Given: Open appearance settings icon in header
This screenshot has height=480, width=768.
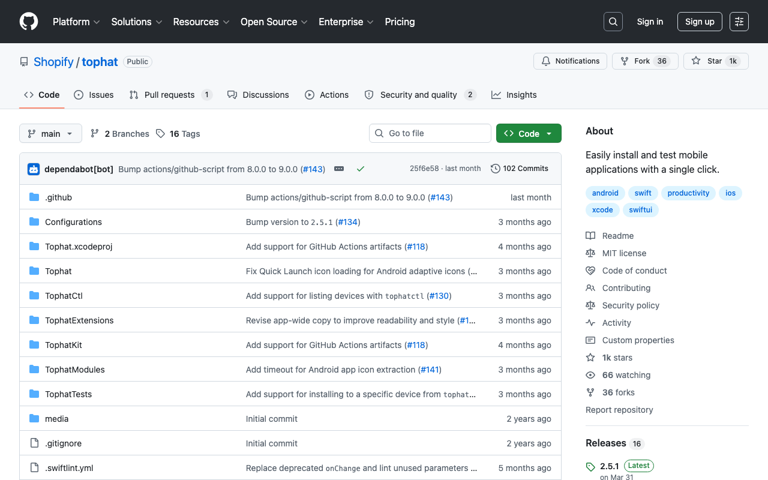Looking at the screenshot, I should pyautogui.click(x=739, y=22).
